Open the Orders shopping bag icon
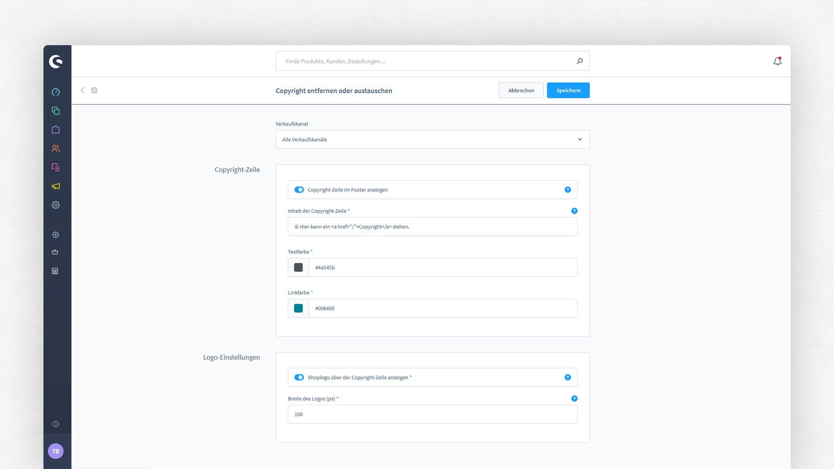 pos(56,129)
